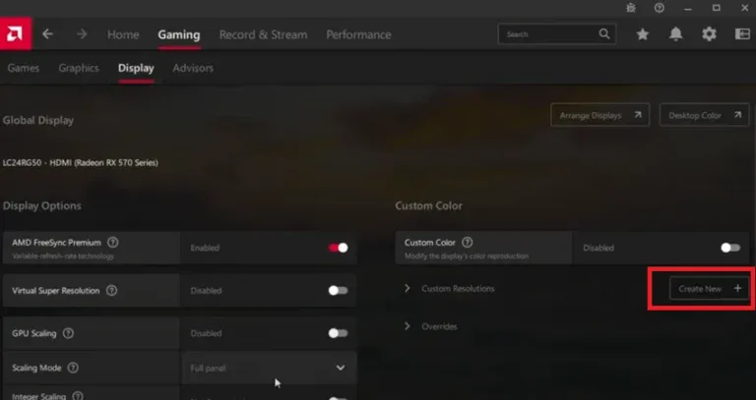The width and height of the screenshot is (756, 400).
Task: Click the Global Display heading
Action: pos(38,120)
